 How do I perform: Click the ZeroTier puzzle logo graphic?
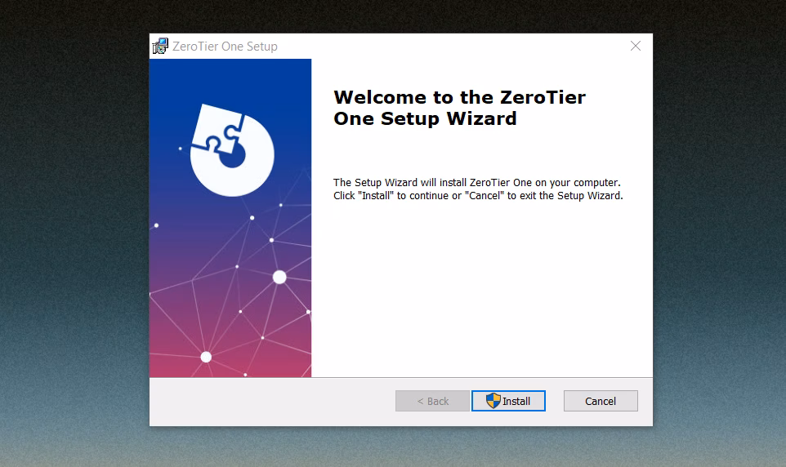pyautogui.click(x=232, y=150)
